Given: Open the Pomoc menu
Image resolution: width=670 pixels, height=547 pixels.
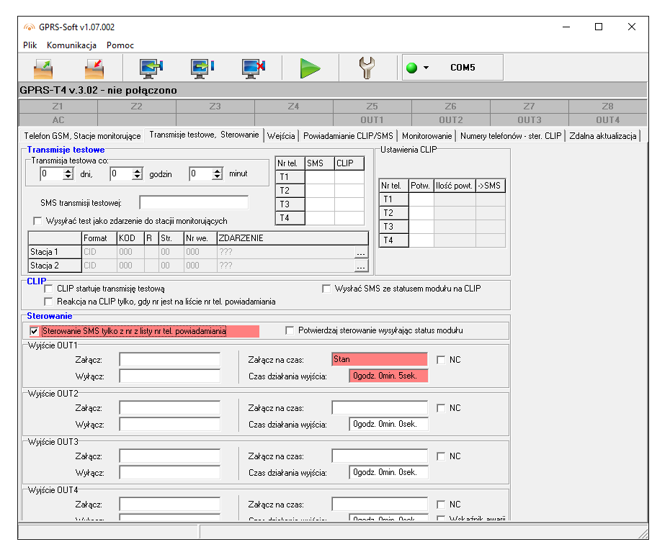Looking at the screenshot, I should pos(120,45).
